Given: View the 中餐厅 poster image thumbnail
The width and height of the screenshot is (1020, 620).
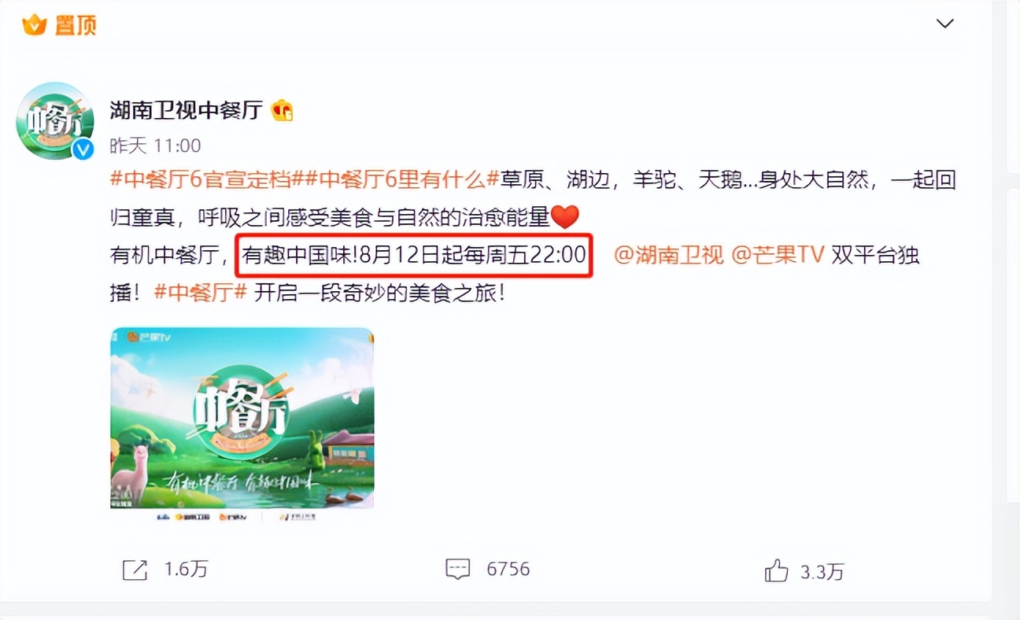Looking at the screenshot, I should (x=242, y=418).
